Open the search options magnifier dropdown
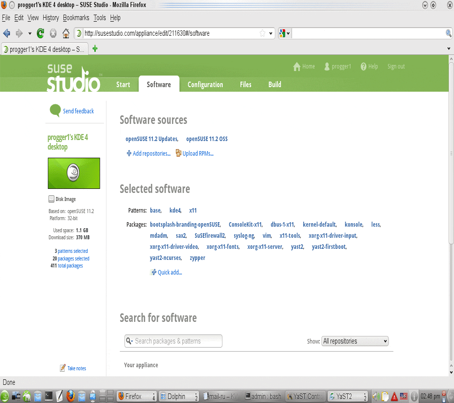The width and height of the screenshot is (454, 403). tap(129, 341)
